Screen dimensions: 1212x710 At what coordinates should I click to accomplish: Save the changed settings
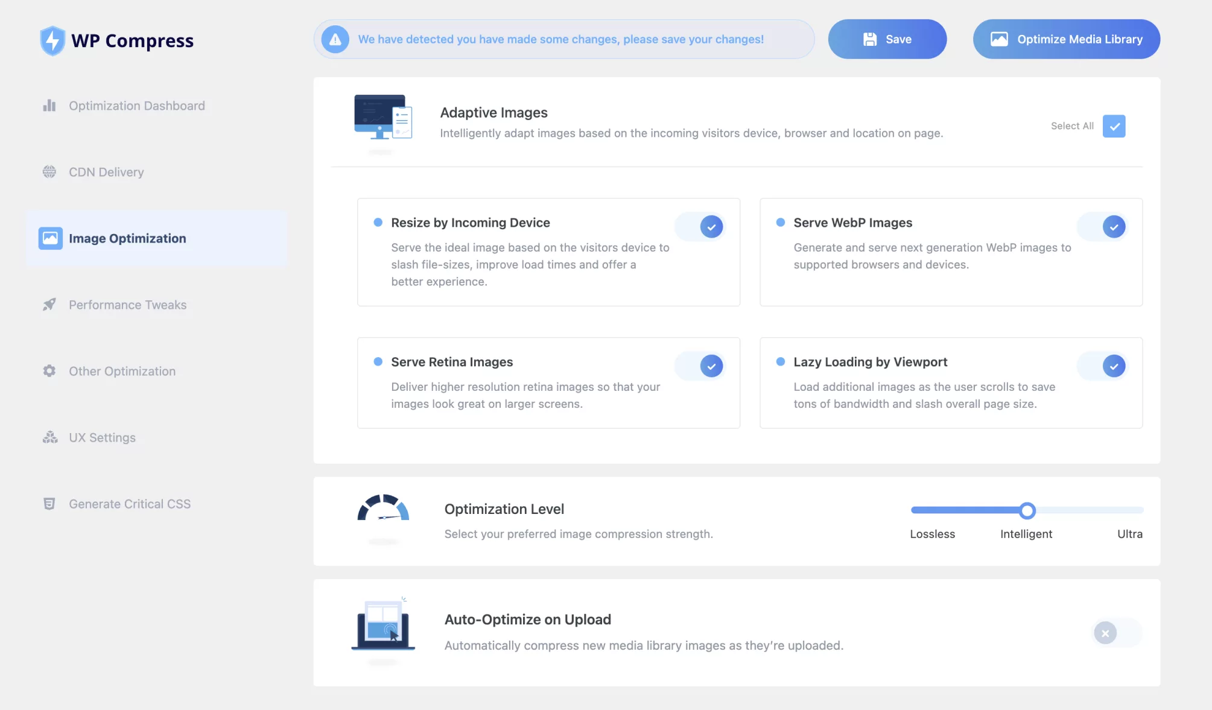887,39
